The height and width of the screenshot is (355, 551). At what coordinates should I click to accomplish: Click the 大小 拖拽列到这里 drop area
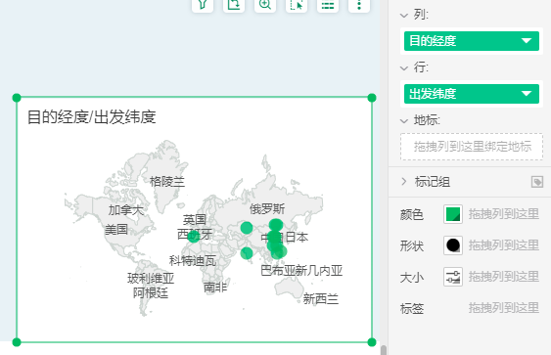(504, 277)
